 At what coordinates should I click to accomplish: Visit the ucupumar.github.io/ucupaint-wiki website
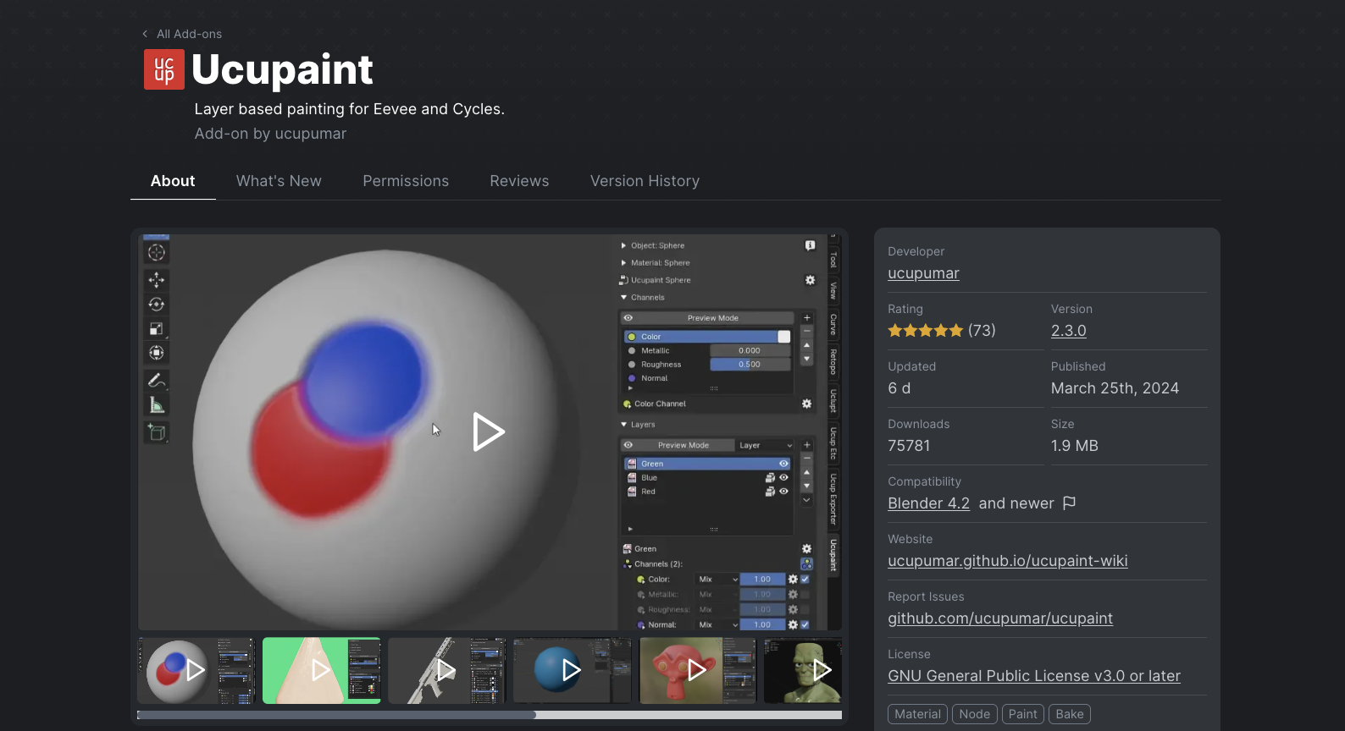[x=1008, y=561]
